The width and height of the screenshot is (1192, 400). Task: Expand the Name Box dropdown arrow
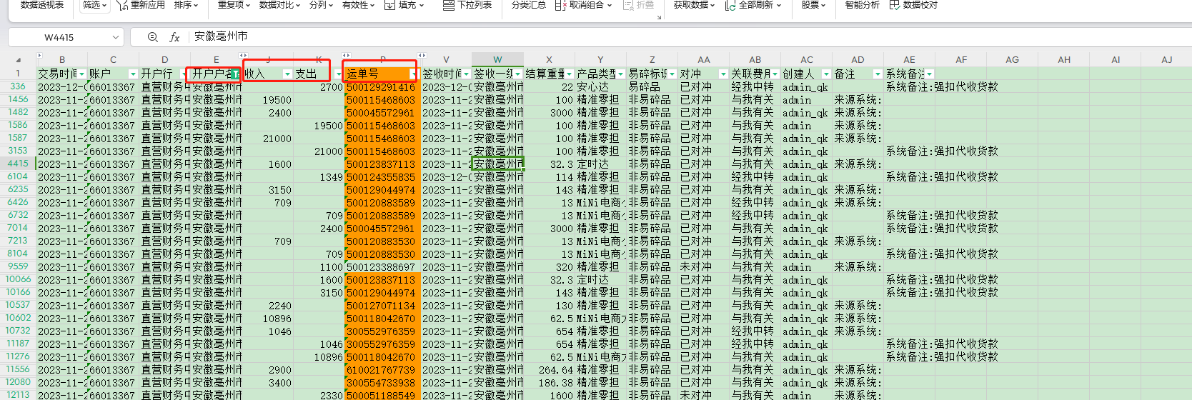116,37
